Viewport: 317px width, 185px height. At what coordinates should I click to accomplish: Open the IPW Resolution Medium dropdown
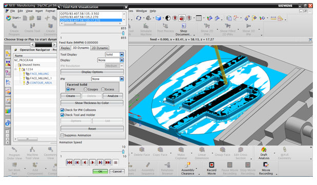(x=122, y=66)
